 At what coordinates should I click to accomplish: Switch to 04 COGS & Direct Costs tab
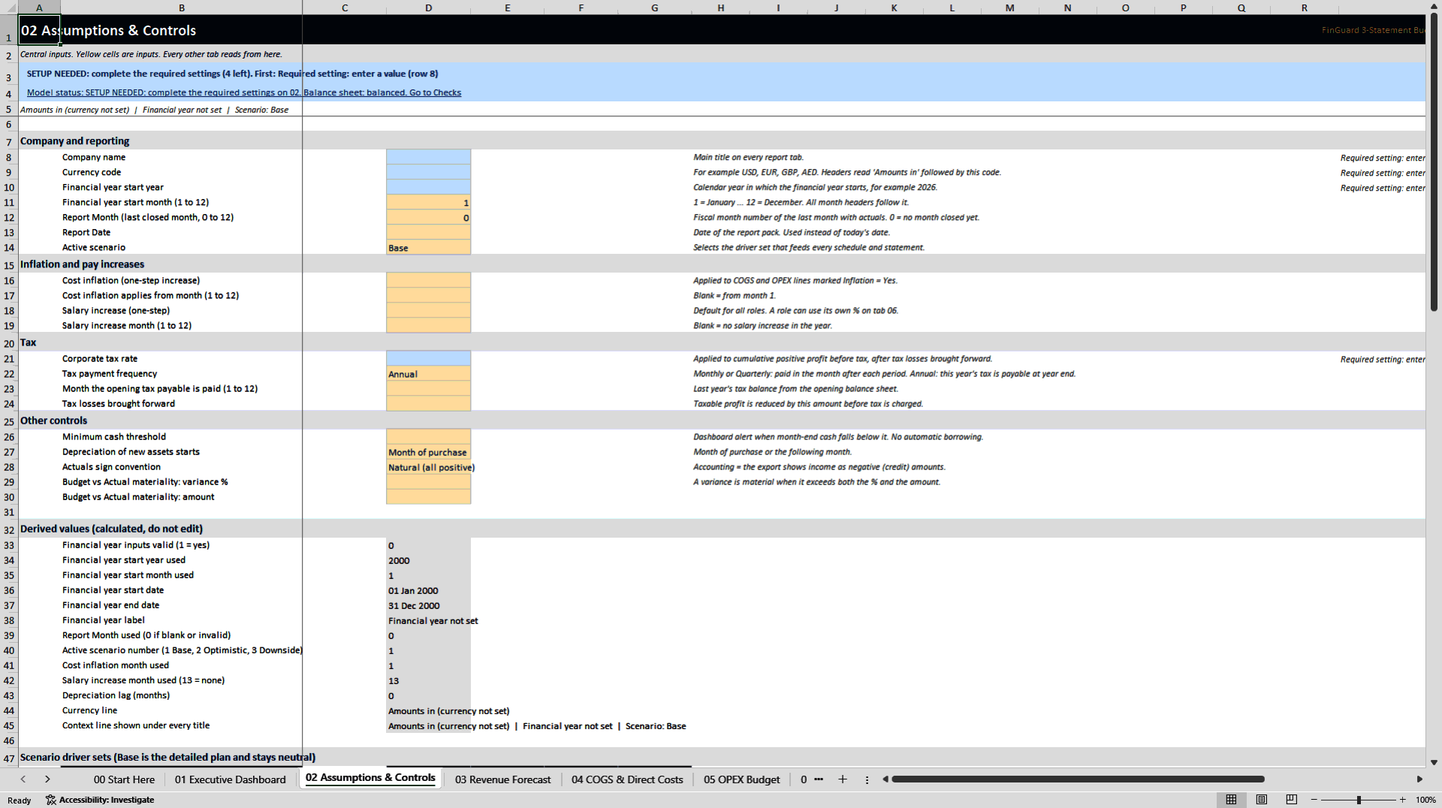[627, 779]
